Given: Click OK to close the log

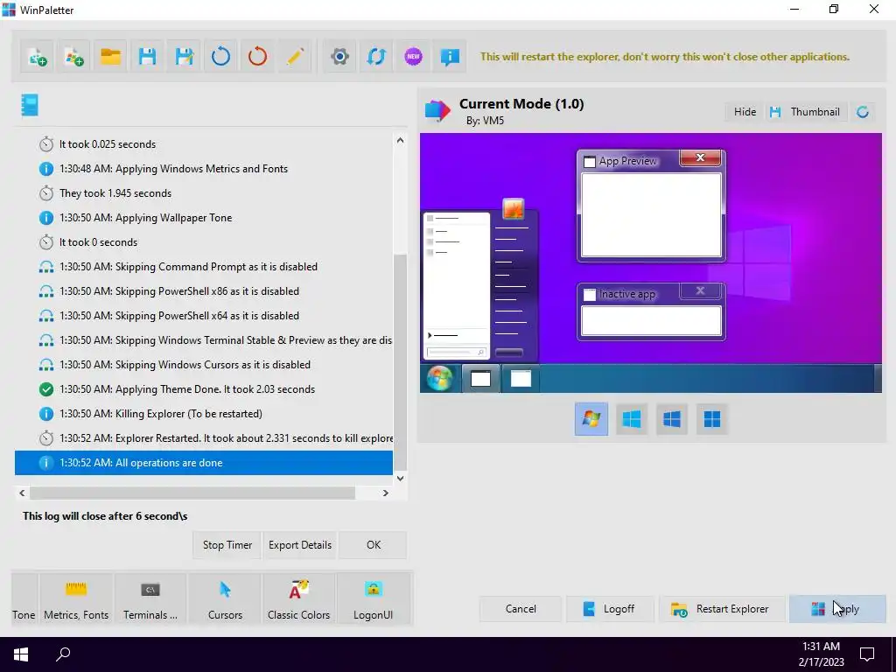Looking at the screenshot, I should [x=373, y=545].
